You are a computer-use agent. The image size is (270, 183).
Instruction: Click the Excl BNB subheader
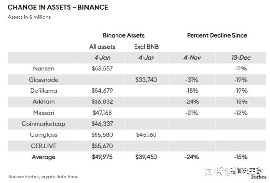[146, 47]
